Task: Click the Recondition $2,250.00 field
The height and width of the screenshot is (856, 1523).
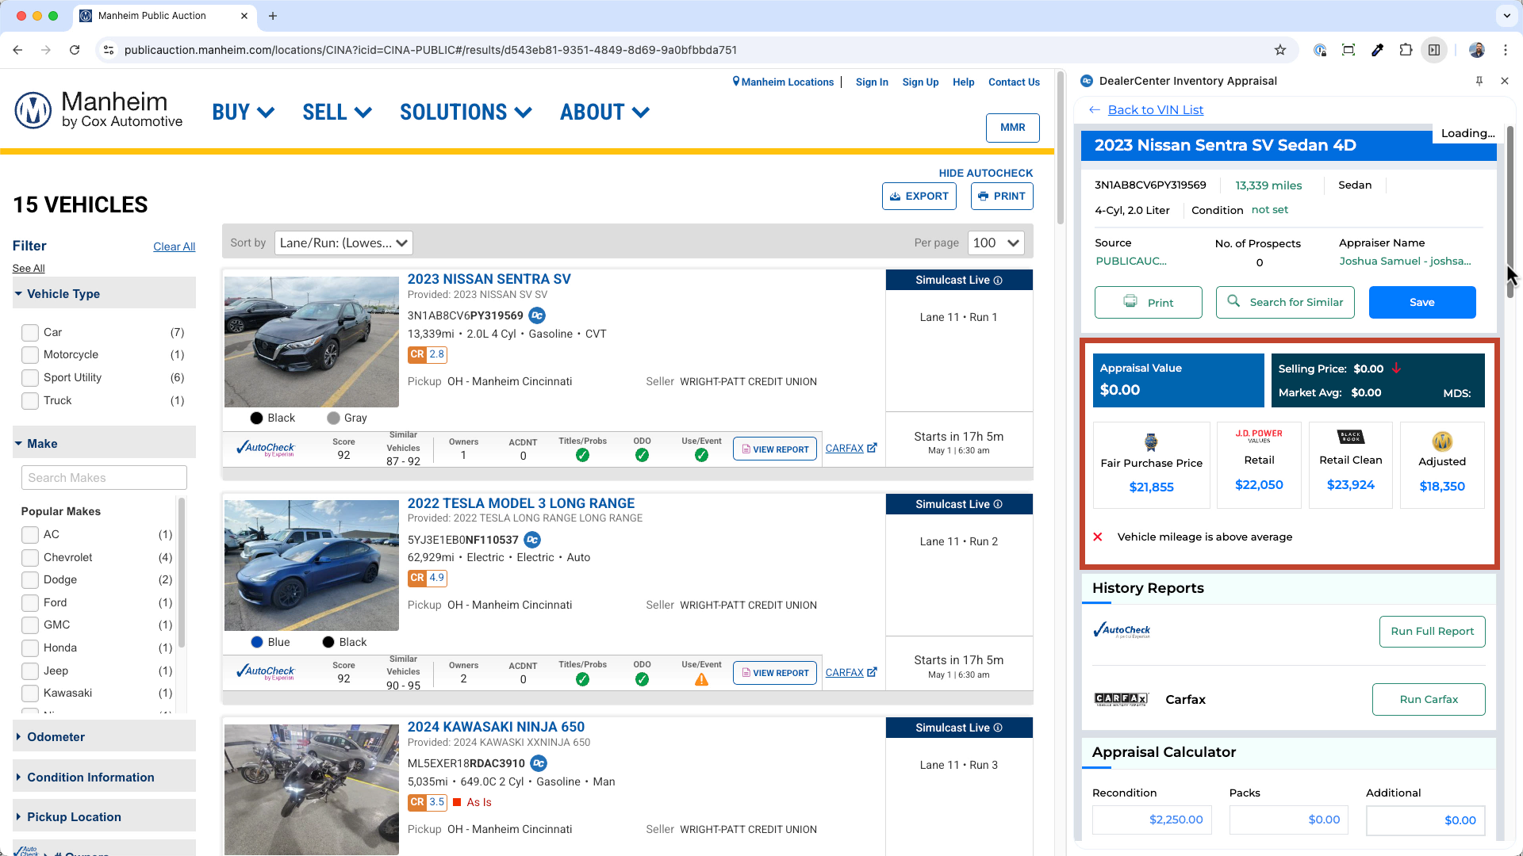Action: point(1150,820)
